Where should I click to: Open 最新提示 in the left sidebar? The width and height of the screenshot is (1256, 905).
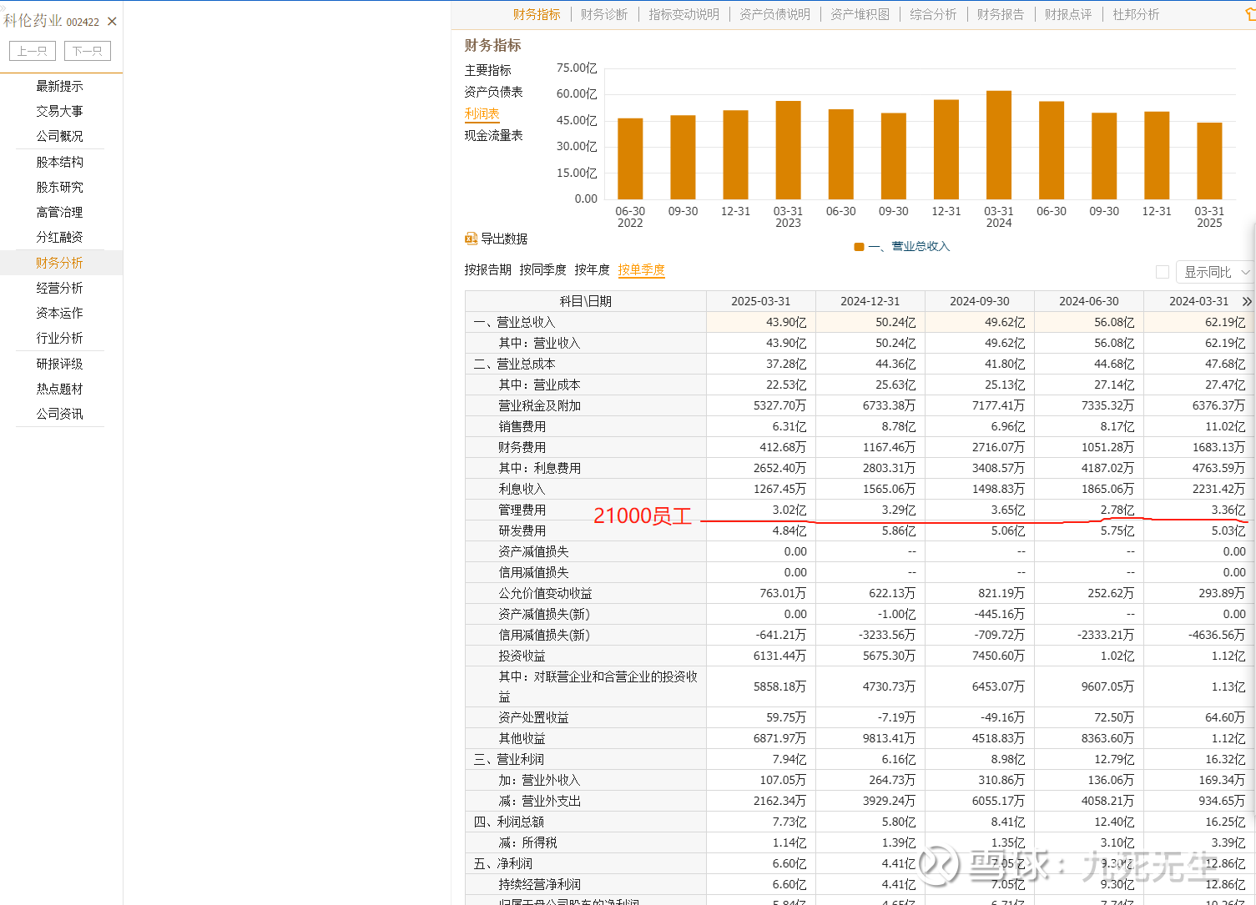[59, 86]
